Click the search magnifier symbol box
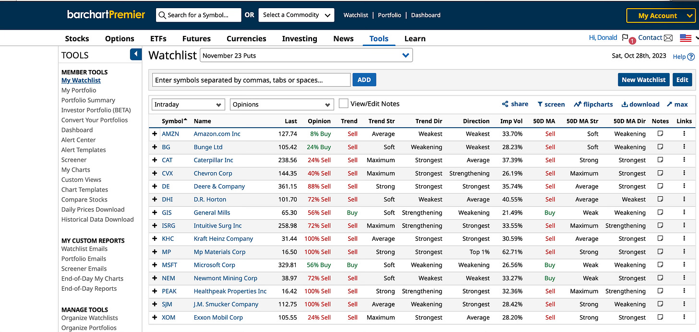 199,15
